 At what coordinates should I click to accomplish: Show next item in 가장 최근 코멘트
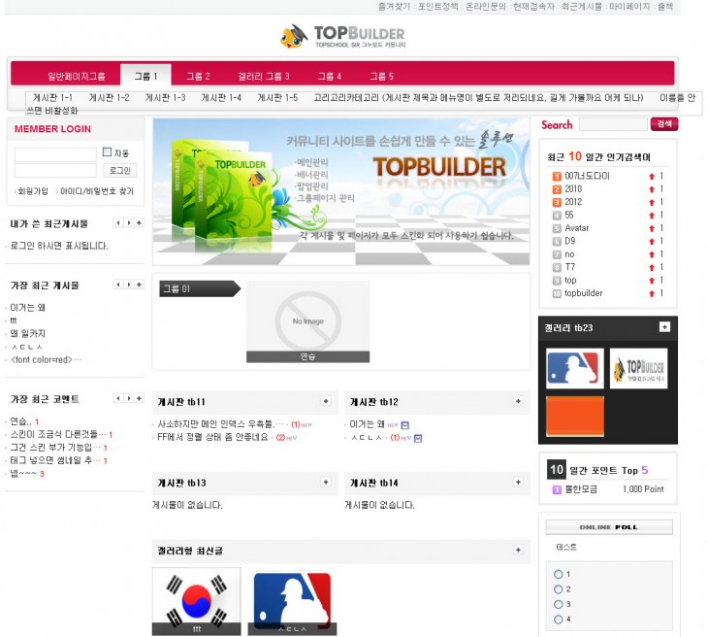[129, 398]
